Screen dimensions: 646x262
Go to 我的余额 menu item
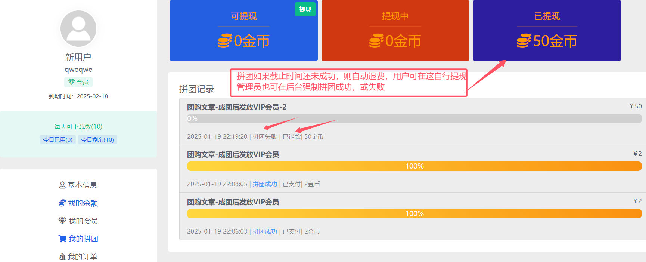(x=83, y=203)
